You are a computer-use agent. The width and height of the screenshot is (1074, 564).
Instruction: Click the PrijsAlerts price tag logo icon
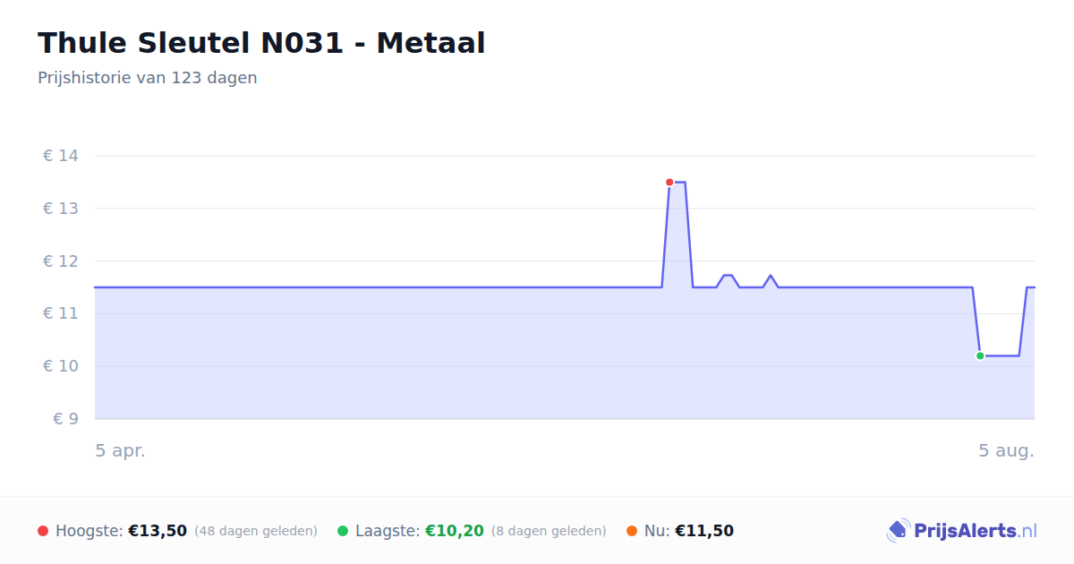898,531
